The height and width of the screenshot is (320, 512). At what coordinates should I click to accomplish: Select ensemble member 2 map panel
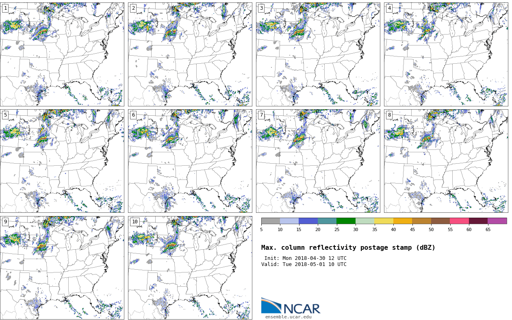pos(190,54)
